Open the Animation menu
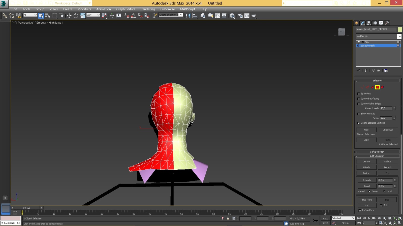 point(103,9)
